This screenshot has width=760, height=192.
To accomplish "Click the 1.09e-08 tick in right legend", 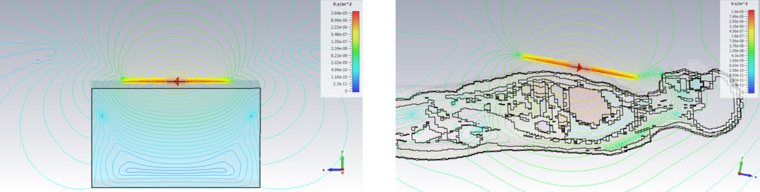I will click(x=737, y=51).
